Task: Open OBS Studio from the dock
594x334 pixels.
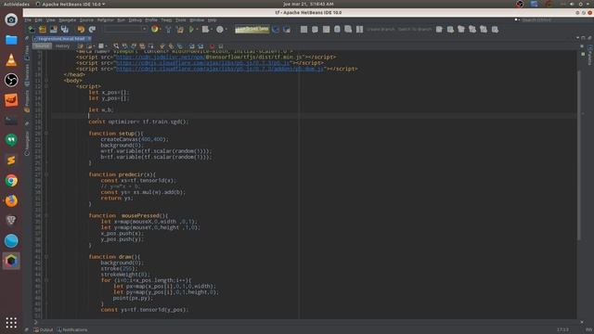Action: pyautogui.click(x=11, y=80)
